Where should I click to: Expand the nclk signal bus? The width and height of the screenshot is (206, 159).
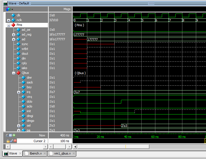coord(8,20)
